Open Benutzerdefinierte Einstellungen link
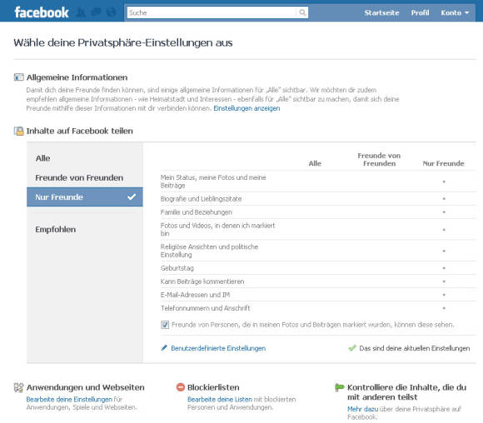Viewport: 483px width, 423px height. click(218, 348)
